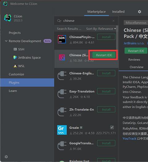This screenshot has width=148, height=162.
Task: Click the WSL penguin icon
Action: point(15,66)
